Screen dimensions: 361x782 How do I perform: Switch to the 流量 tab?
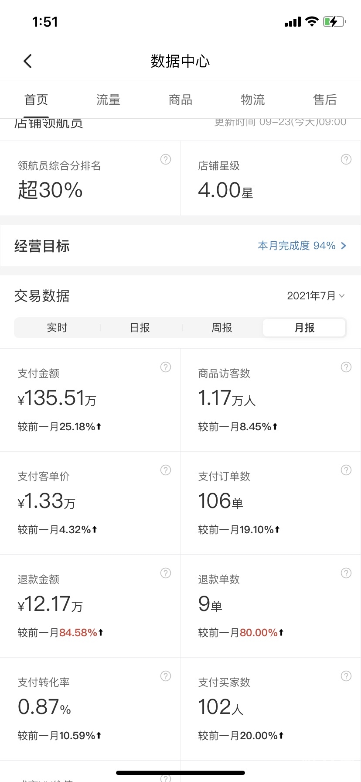coord(108,100)
